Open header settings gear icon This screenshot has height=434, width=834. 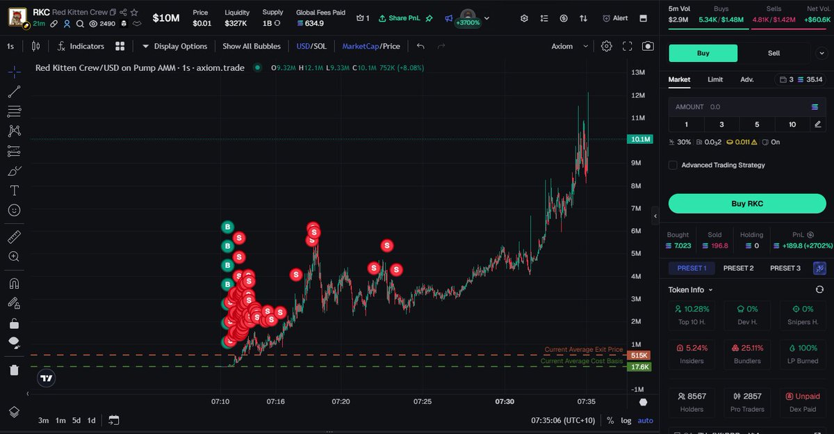(x=524, y=18)
